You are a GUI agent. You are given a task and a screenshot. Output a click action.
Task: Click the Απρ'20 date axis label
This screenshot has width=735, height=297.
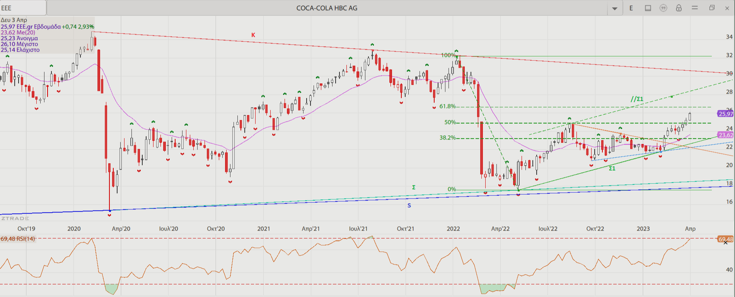(x=121, y=229)
